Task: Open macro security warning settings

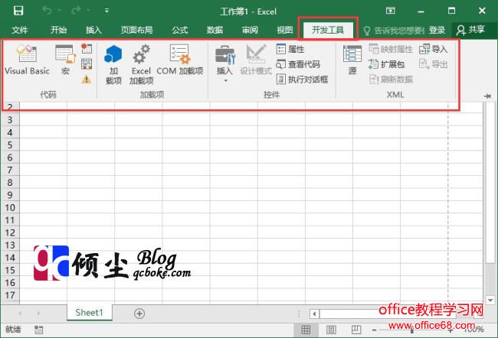Action: point(86,80)
